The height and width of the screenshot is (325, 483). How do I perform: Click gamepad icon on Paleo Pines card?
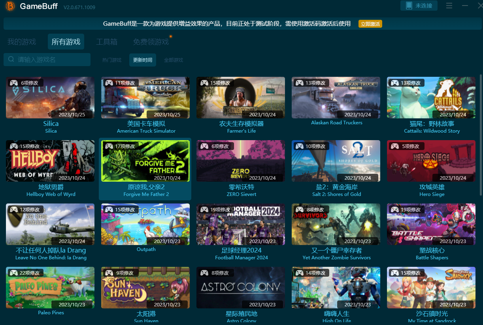pyautogui.click(x=14, y=273)
